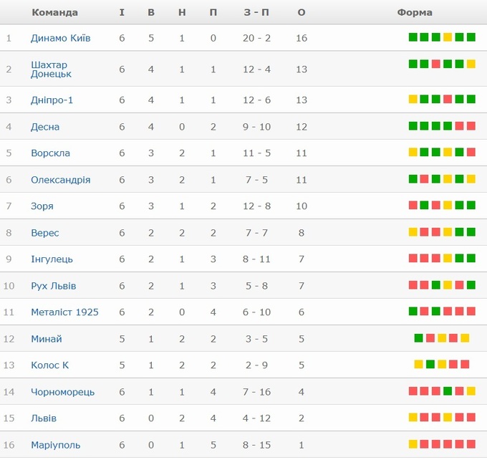Click the yellow form square for Дніпро-1

[413, 100]
